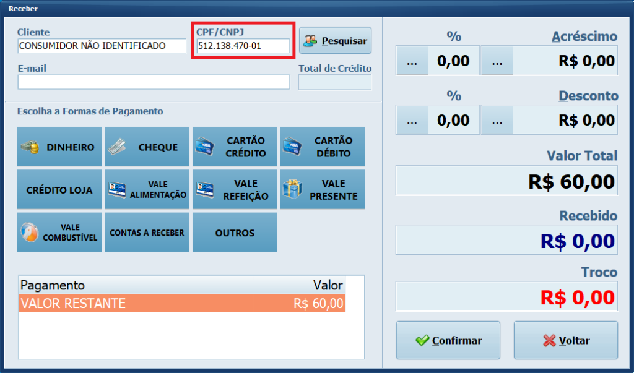This screenshot has width=634, height=373.
Task: Choose Outros payment method
Action: (235, 233)
